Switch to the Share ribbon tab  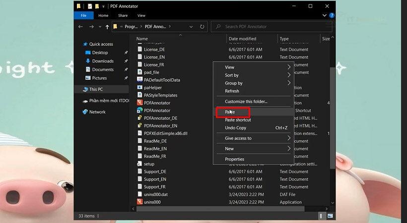pyautogui.click(x=123, y=16)
